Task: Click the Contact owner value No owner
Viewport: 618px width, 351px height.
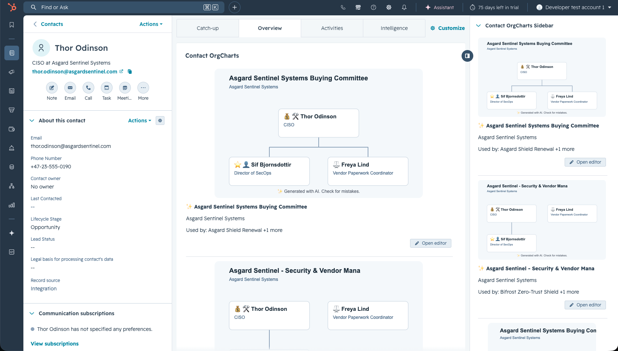Action: point(42,187)
